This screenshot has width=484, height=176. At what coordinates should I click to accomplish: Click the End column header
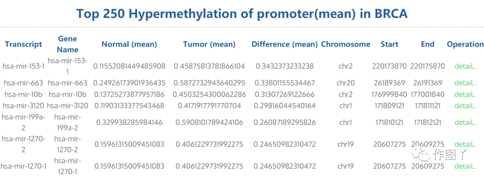(428, 44)
